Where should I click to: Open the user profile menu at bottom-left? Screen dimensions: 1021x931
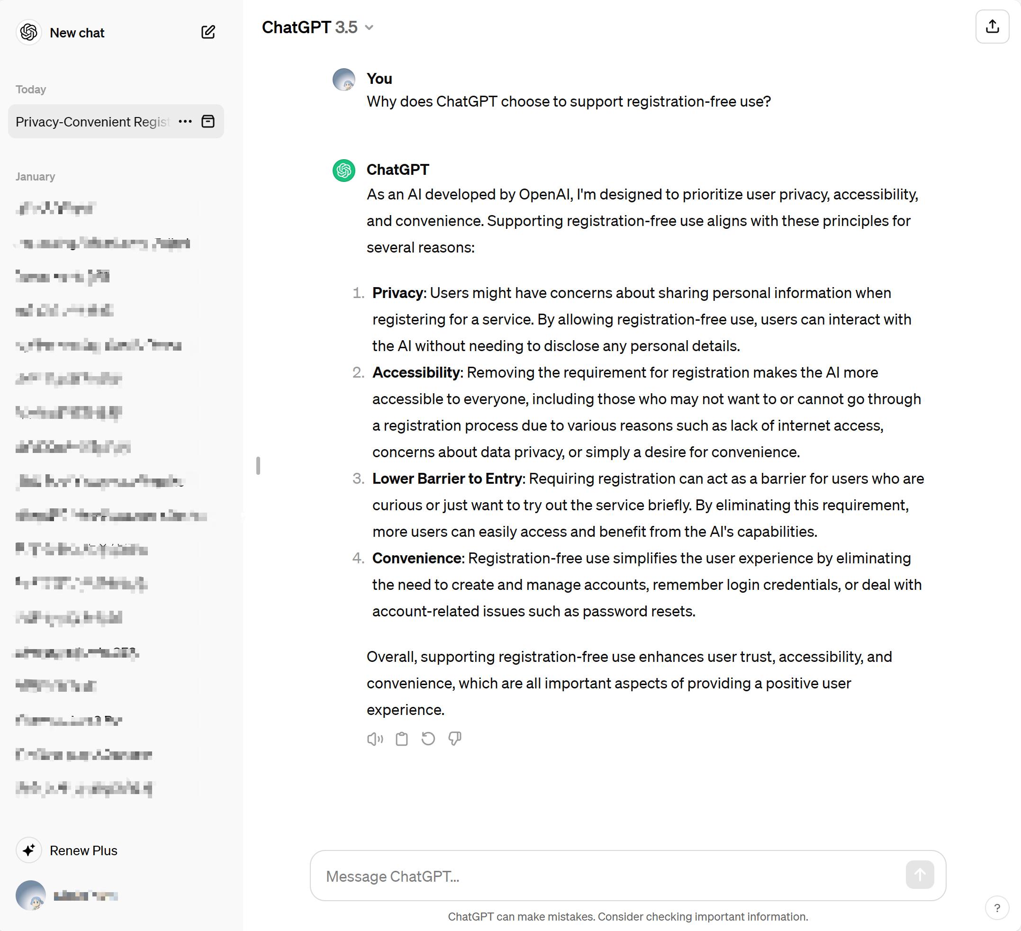pos(66,895)
